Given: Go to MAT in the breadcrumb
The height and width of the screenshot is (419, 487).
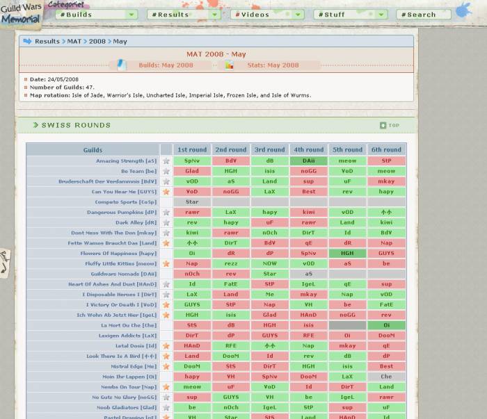Looking at the screenshot, I should coord(74,41).
